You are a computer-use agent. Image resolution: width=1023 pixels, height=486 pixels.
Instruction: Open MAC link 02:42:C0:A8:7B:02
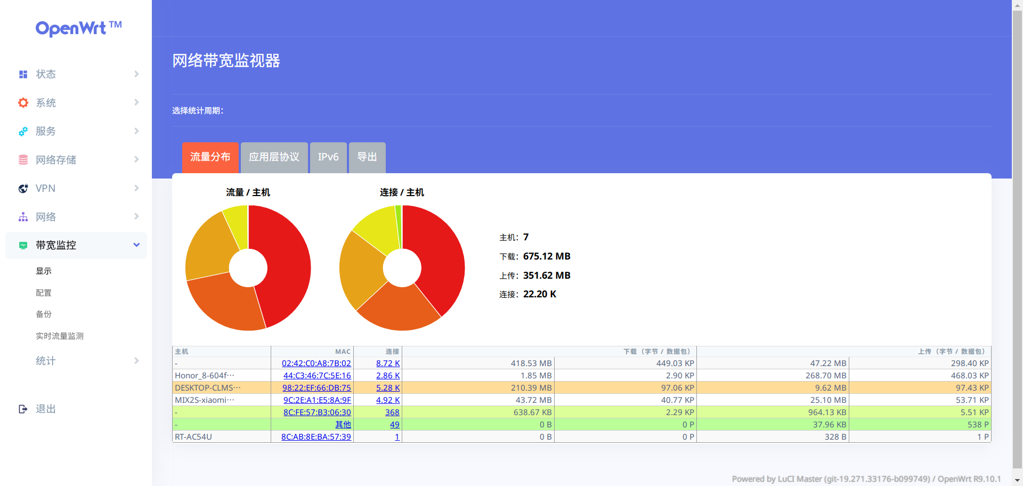click(x=316, y=363)
